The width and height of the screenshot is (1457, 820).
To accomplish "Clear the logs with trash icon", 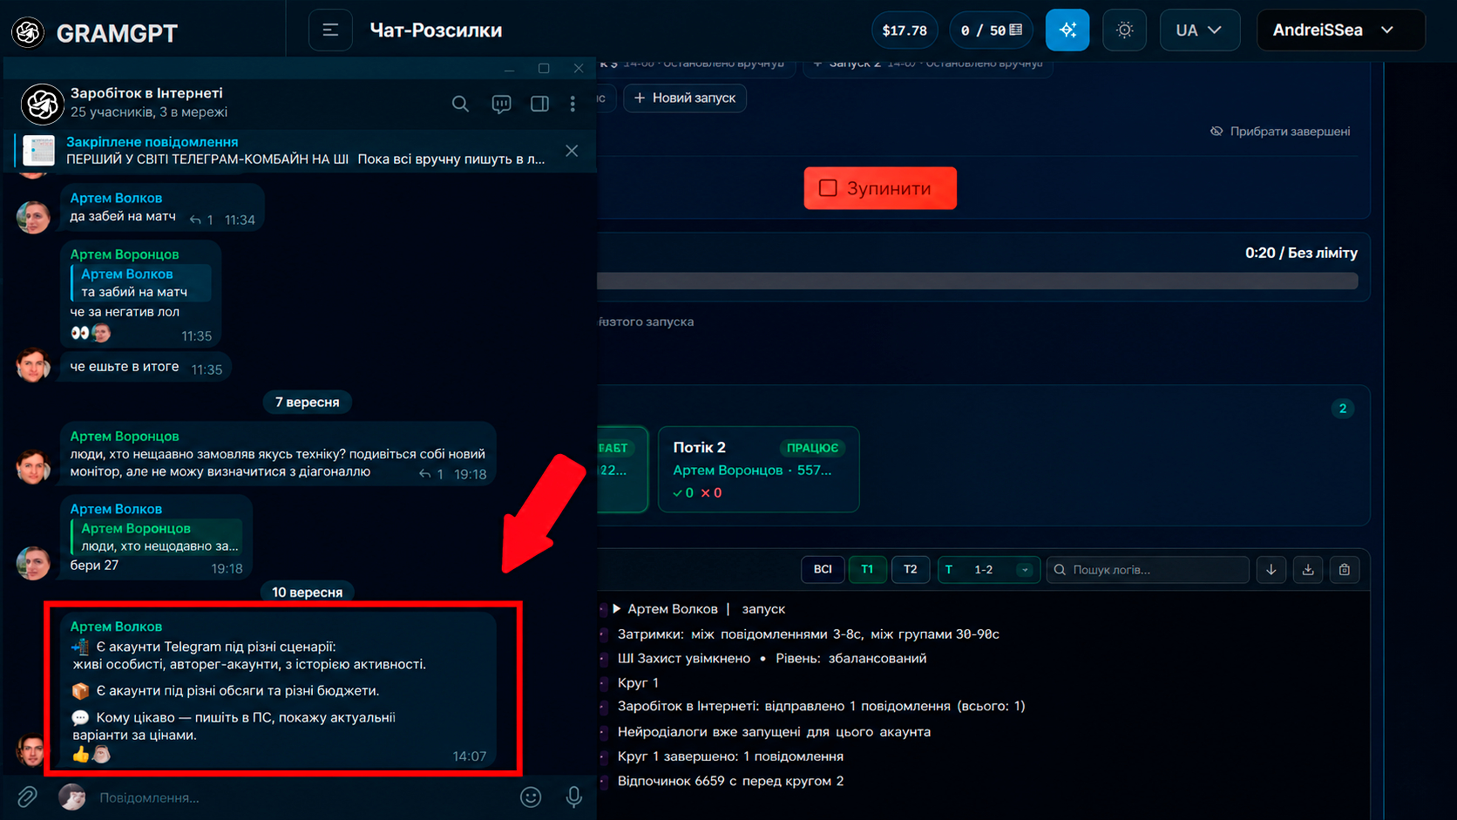I will [x=1345, y=569].
